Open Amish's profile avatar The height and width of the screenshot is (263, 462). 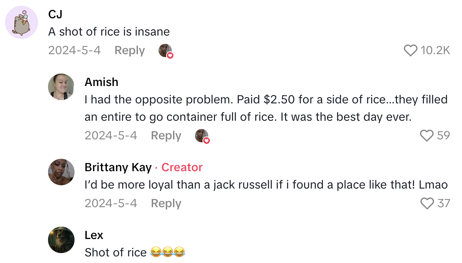(x=61, y=87)
